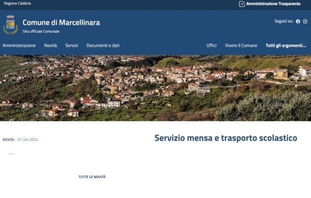Go to the Novità menu item
The height and width of the screenshot is (198, 311).
50,45
